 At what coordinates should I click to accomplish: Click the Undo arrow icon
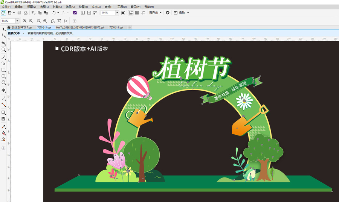coord(54,13)
